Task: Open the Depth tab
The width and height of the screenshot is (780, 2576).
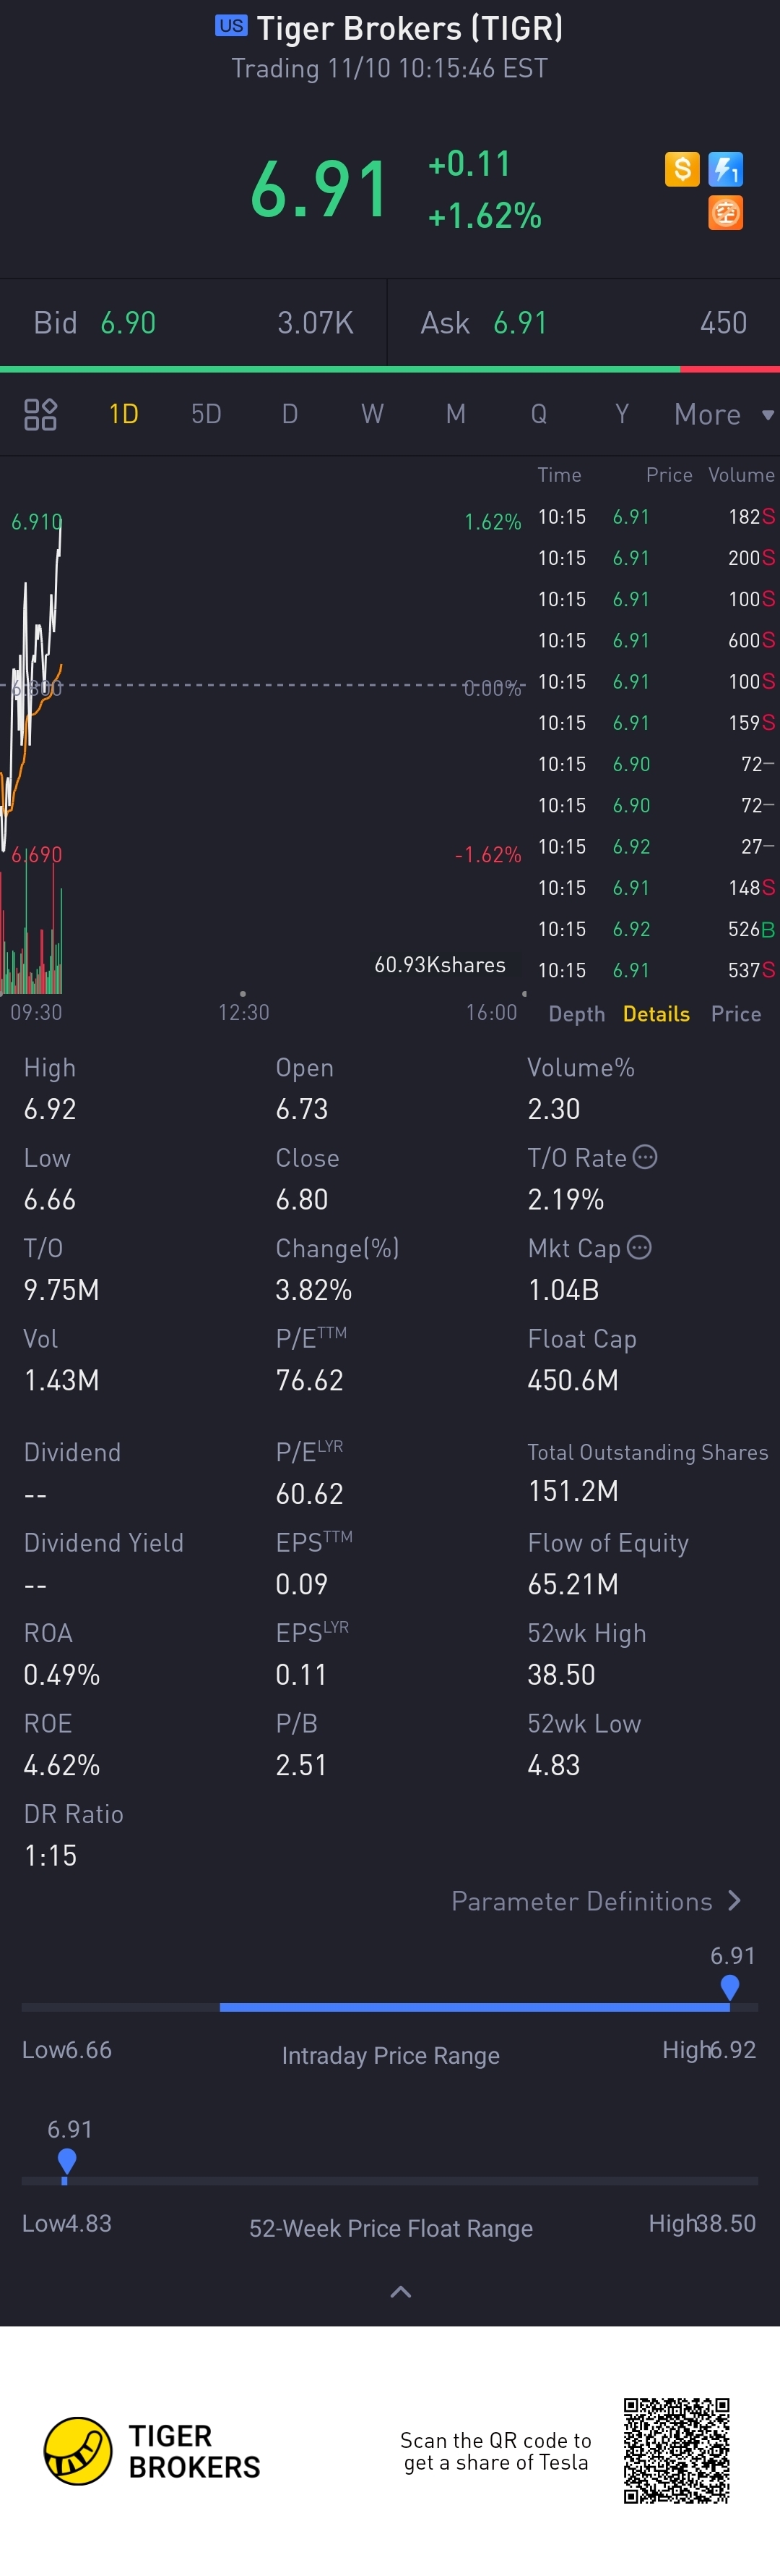Action: pos(576,1014)
